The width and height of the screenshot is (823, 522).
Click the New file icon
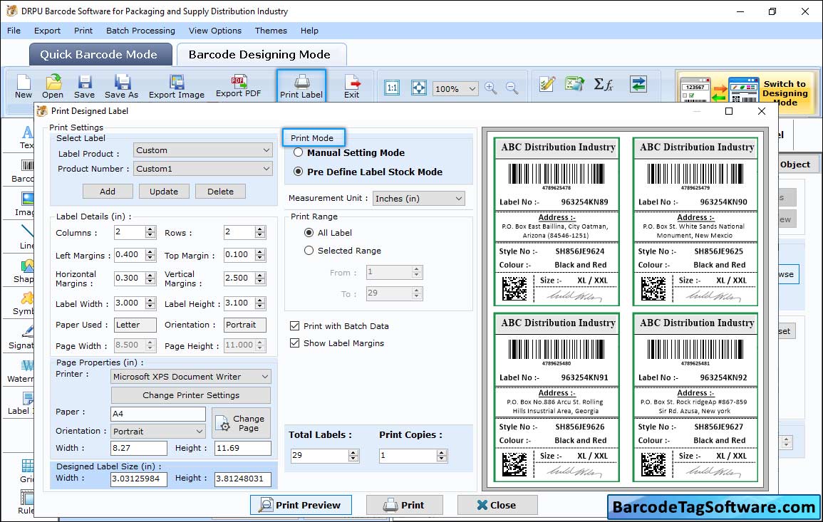point(24,83)
